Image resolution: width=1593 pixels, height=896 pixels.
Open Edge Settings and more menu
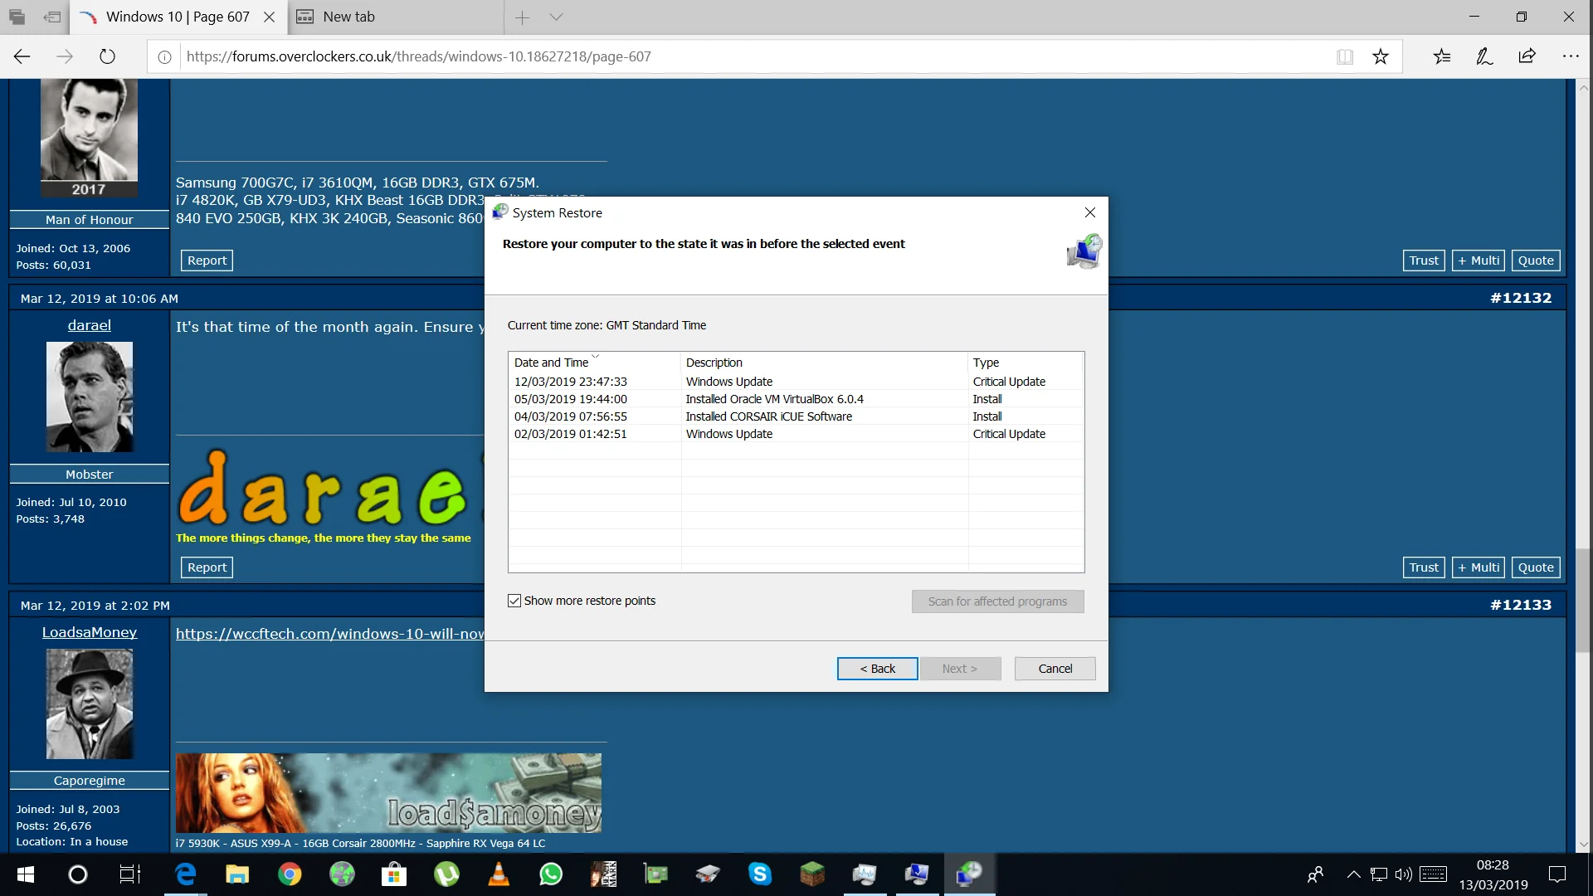pyautogui.click(x=1571, y=56)
